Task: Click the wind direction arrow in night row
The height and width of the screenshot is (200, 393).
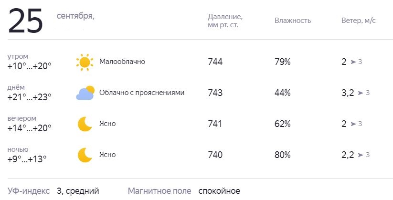Action: click(x=361, y=155)
